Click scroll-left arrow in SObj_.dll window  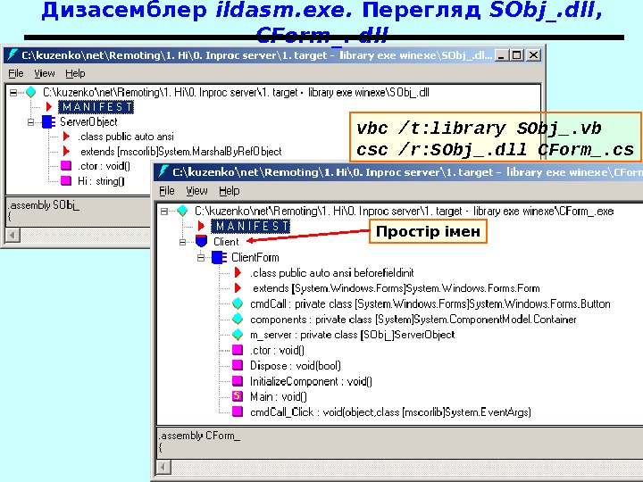13,236
